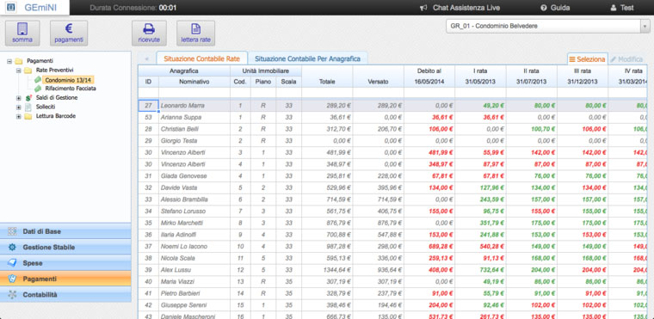Viewport: 654px width, 319px height.
Task: Click the Modifica edit button
Action: click(x=626, y=59)
